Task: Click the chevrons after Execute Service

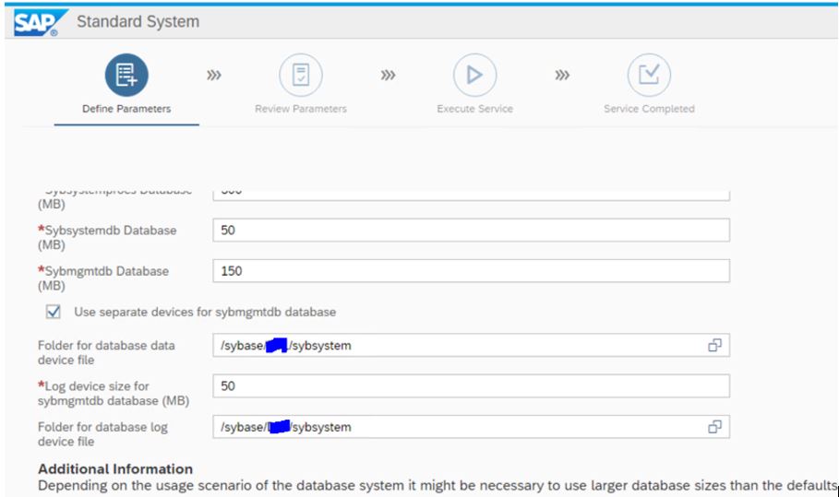Action: 562,75
